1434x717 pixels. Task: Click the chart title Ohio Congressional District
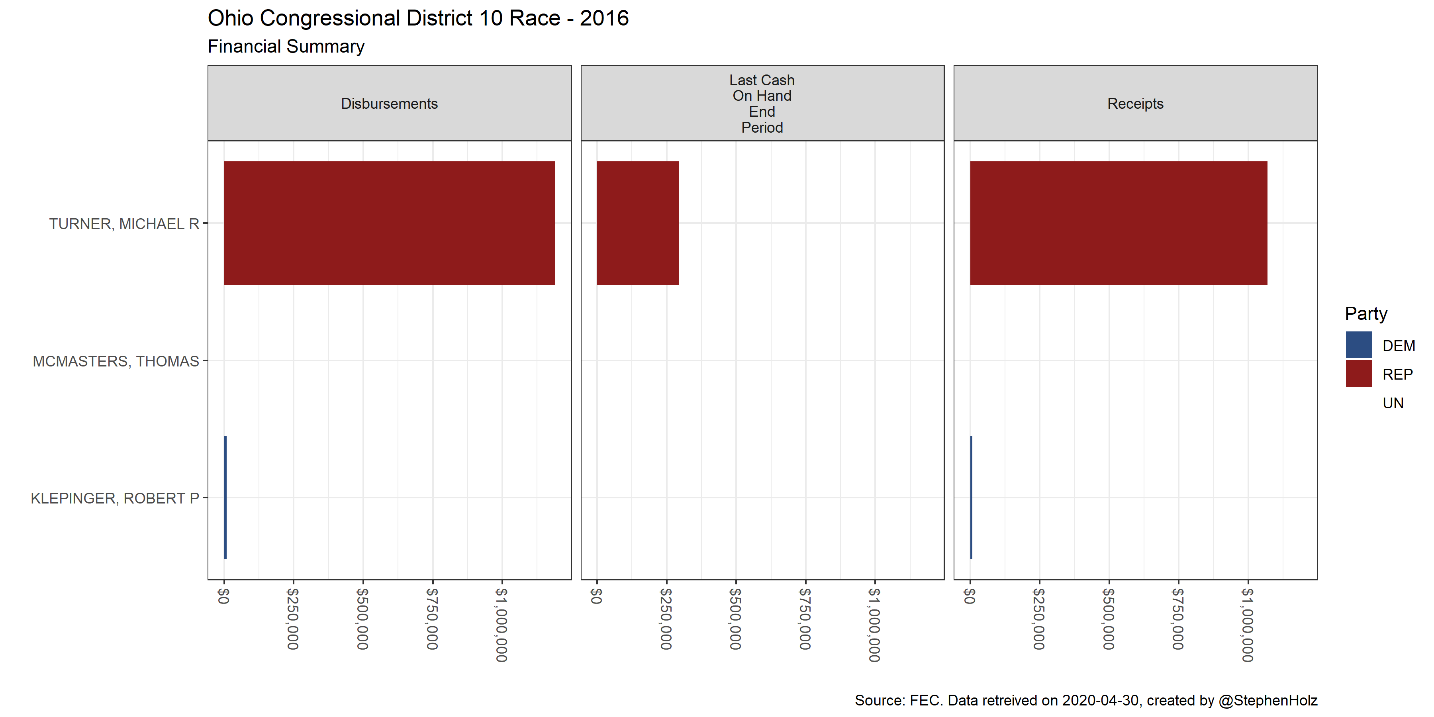(x=417, y=18)
